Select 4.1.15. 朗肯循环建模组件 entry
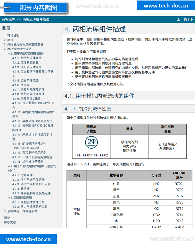 pos(29,146)
